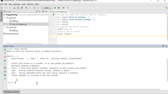Image resolution: width=168 pixels, height=94 pixels.
Task: Navigate back with blue arrow
Action: coord(34,8)
